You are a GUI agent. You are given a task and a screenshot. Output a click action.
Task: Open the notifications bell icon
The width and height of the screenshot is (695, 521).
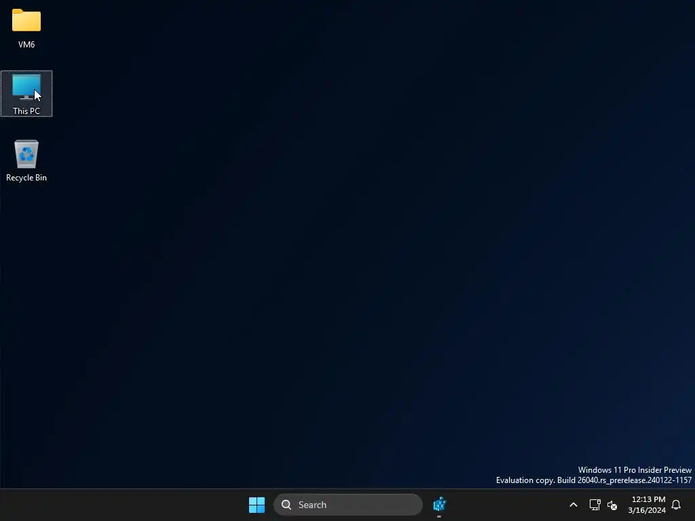[676, 505]
